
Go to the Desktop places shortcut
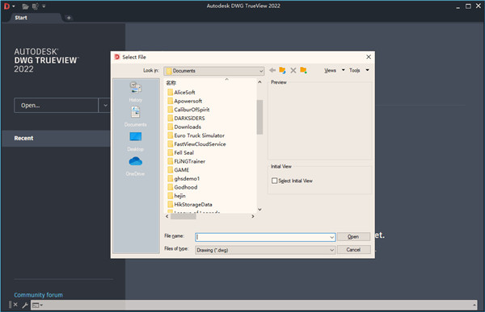click(136, 141)
